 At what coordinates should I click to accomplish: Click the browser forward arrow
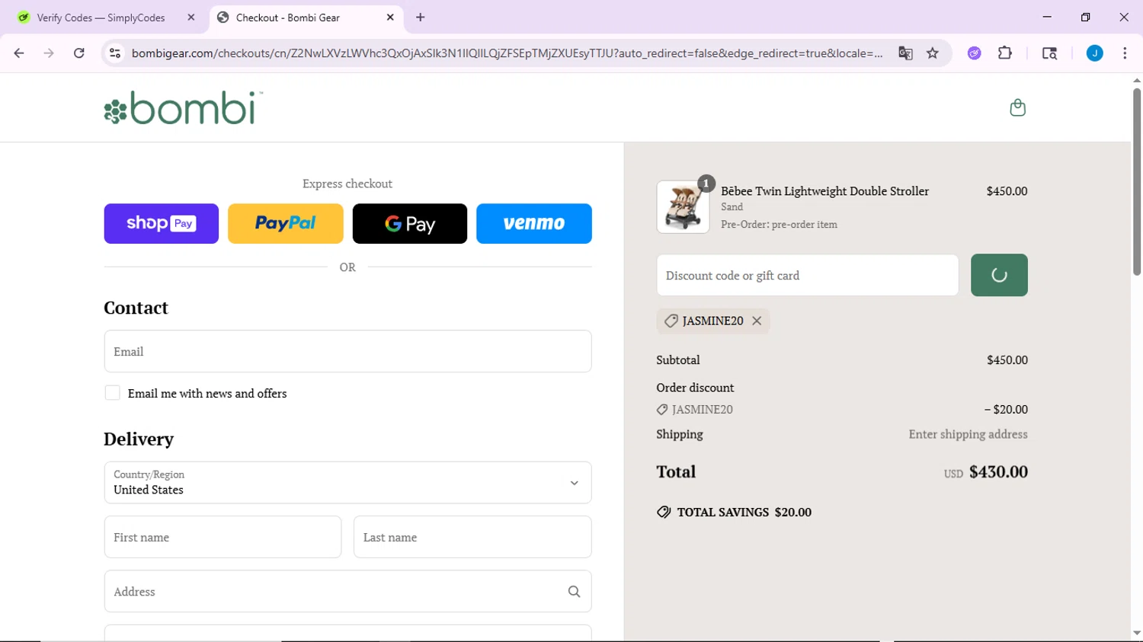[x=49, y=53]
